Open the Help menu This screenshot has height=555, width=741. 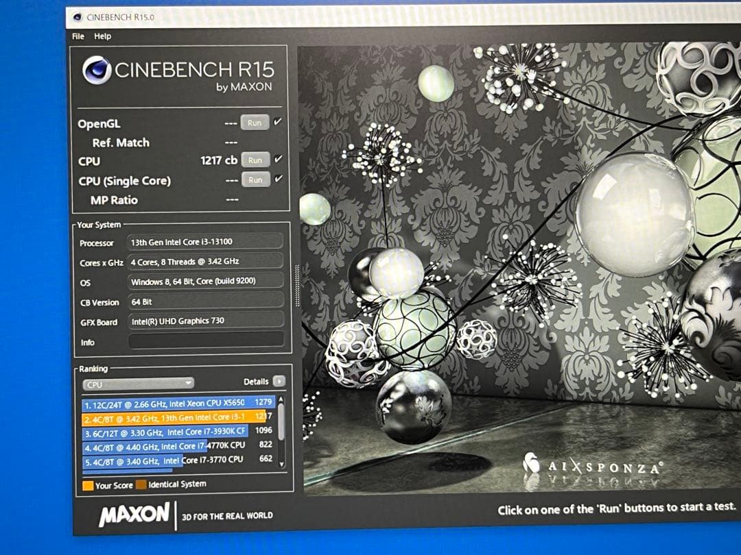102,36
